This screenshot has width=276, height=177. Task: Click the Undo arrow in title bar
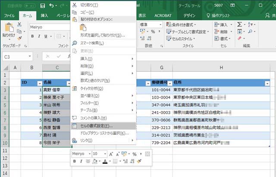click(x=52, y=6)
